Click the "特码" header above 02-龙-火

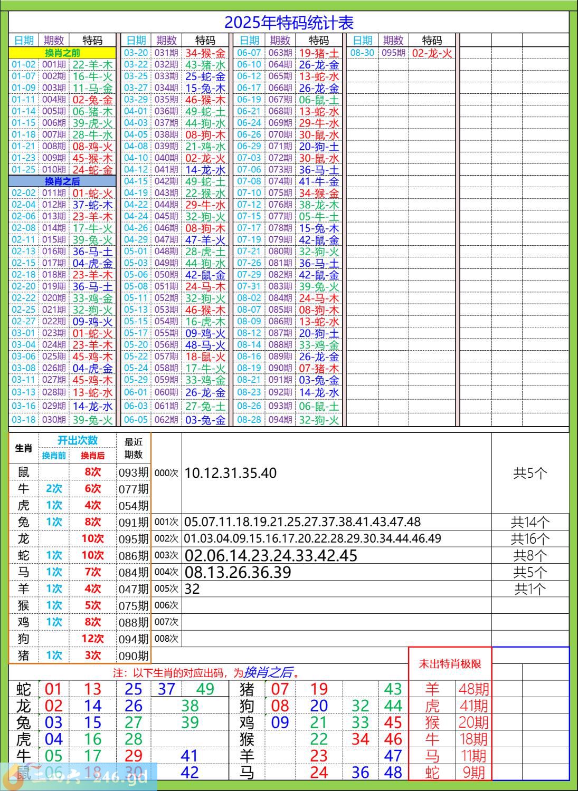click(432, 41)
